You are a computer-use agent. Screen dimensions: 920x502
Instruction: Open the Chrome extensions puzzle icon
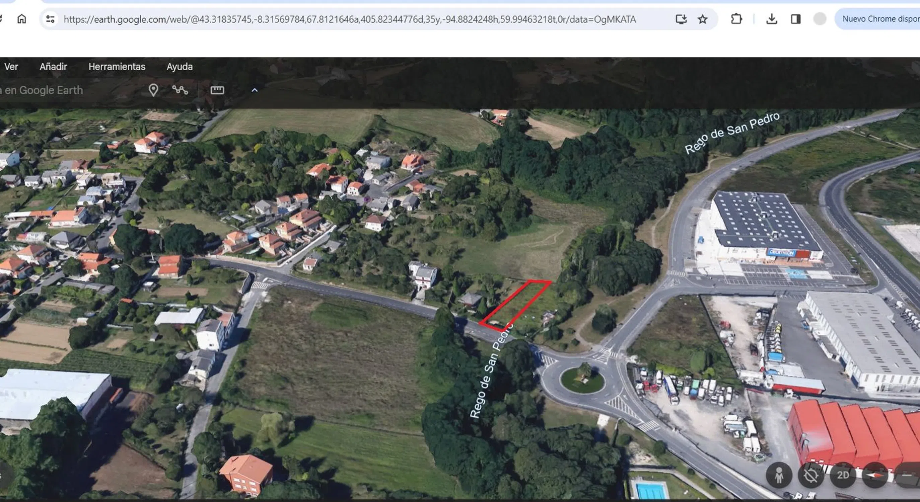736,19
